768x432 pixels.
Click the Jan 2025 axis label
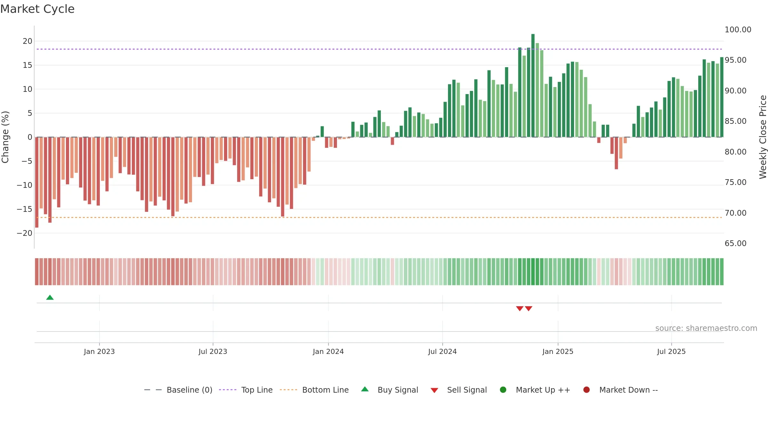point(558,351)
